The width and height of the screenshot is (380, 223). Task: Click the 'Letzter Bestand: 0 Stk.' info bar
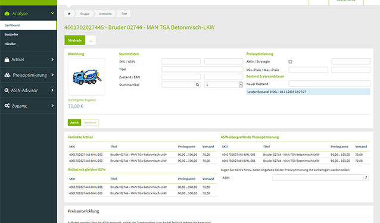pyautogui.click(x=308, y=92)
